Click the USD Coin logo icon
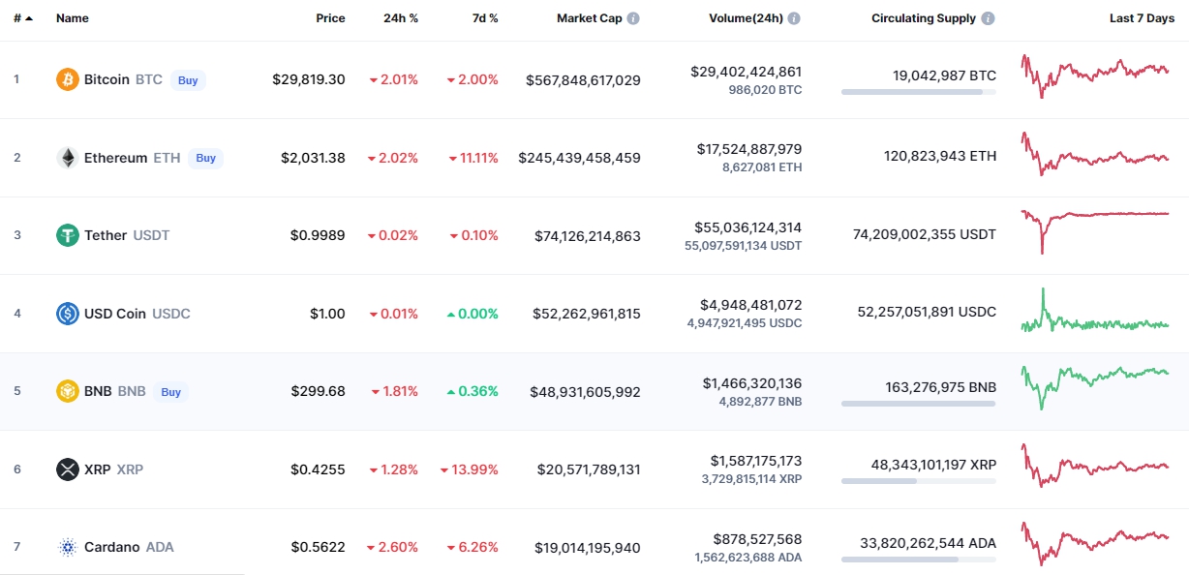1189x575 pixels. 68,314
